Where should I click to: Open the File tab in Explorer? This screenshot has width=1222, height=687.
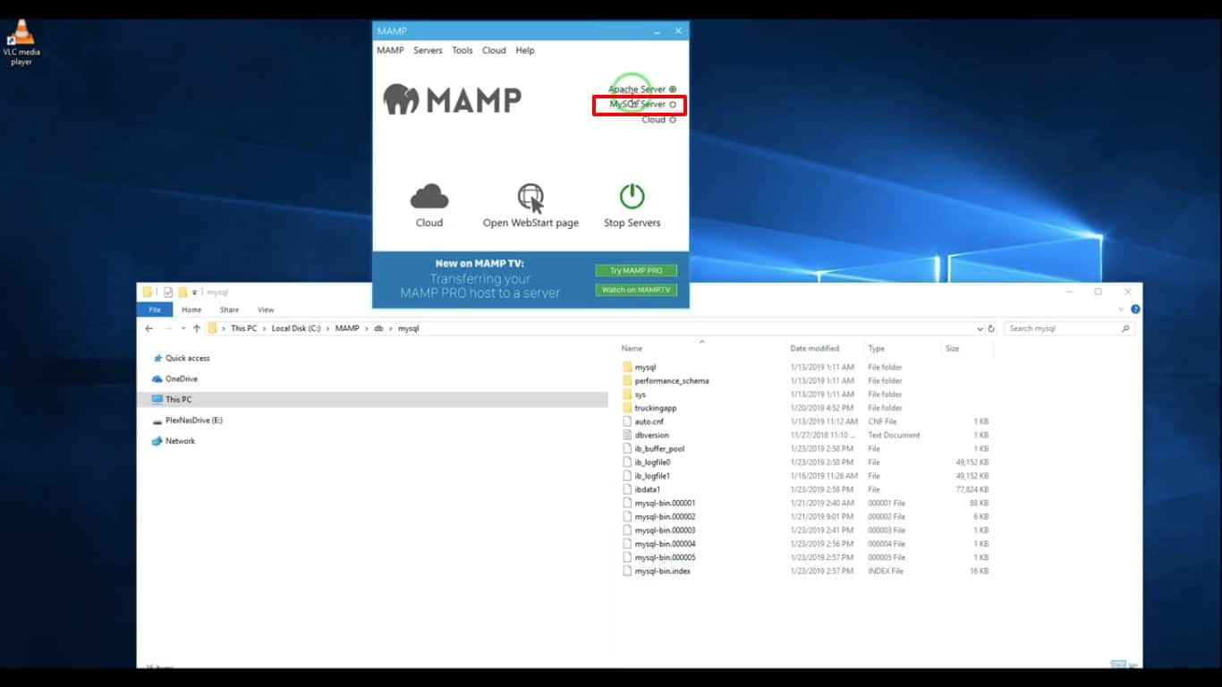tap(155, 310)
